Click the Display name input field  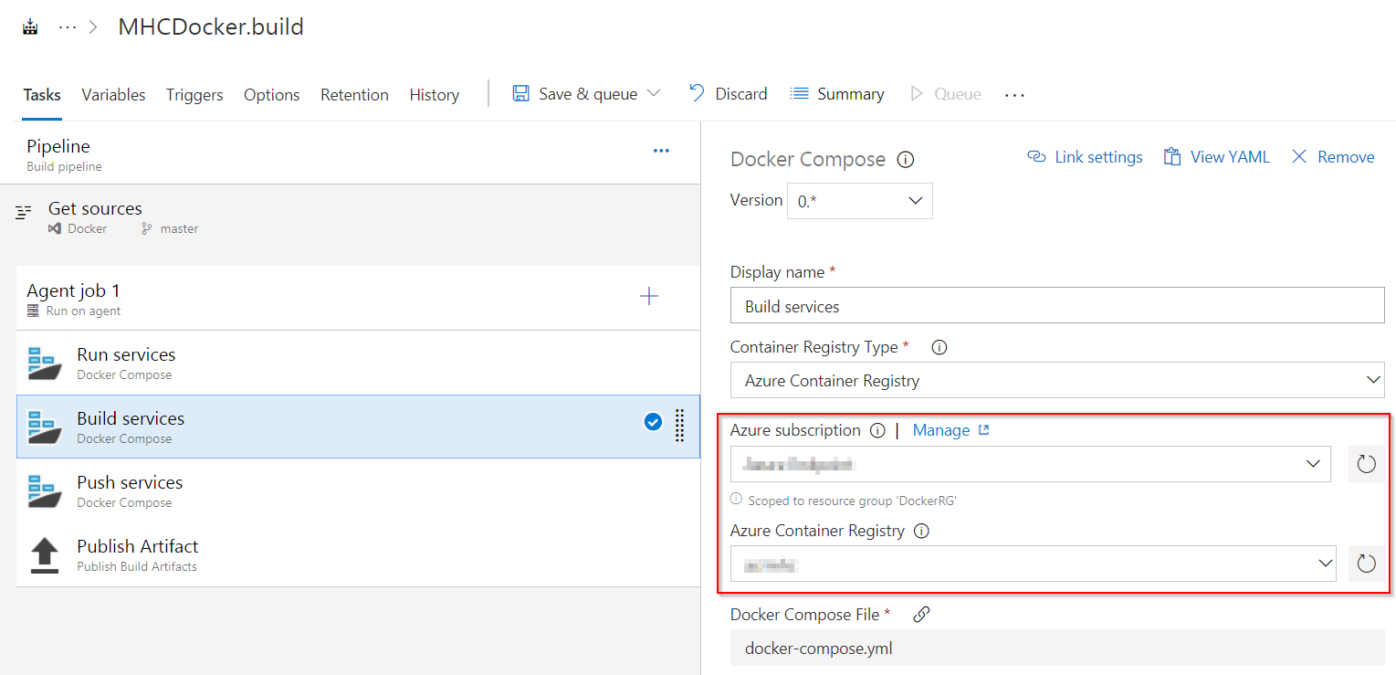click(1057, 306)
